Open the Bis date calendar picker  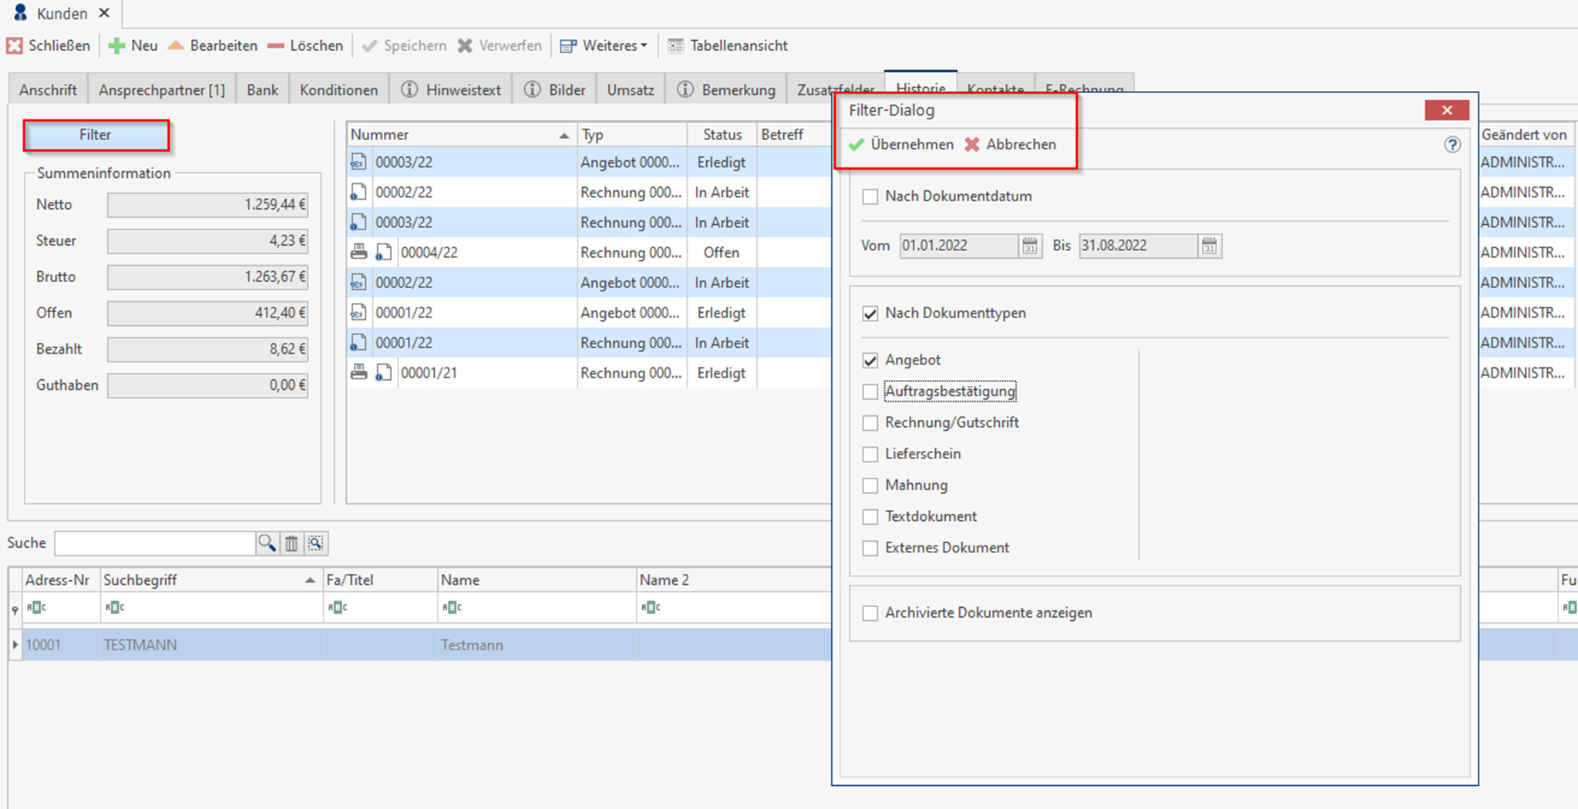(1210, 246)
